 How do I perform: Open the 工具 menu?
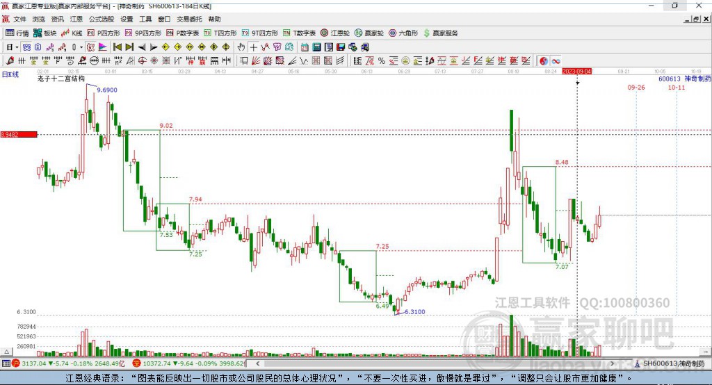[x=145, y=19]
